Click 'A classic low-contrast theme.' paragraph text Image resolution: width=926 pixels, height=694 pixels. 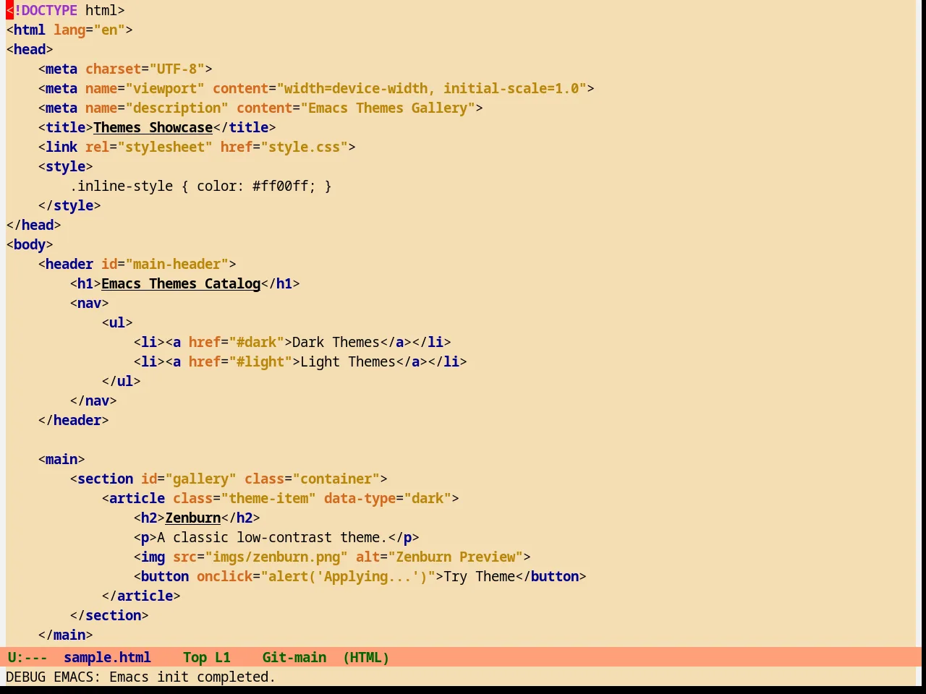[x=273, y=537]
